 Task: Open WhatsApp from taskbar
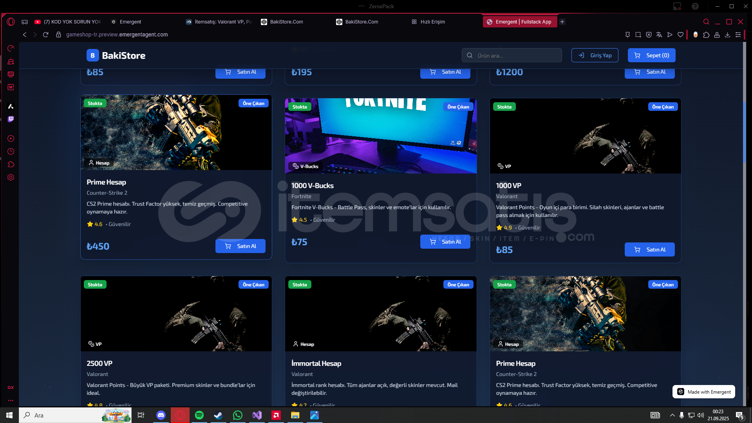pyautogui.click(x=237, y=415)
